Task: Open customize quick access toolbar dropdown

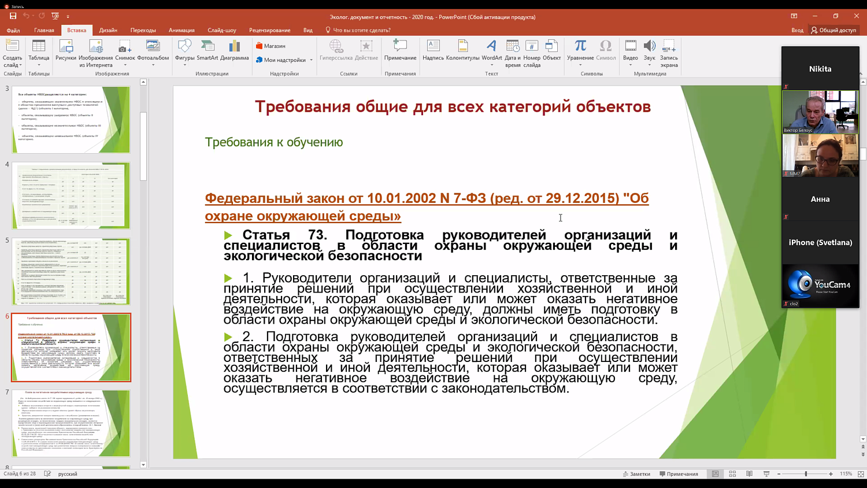Action: tap(68, 17)
